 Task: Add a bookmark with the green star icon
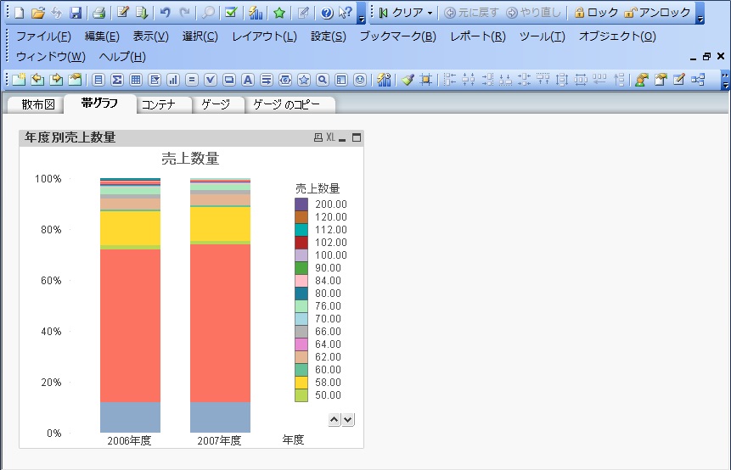[279, 13]
